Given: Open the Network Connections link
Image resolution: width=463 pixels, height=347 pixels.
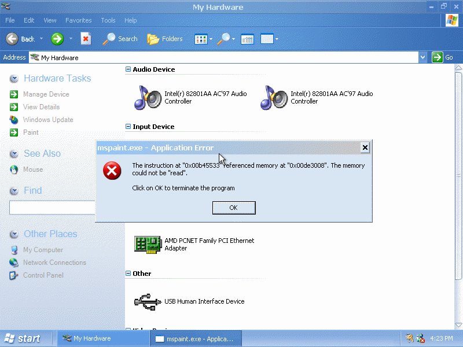Looking at the screenshot, I should click(54, 263).
